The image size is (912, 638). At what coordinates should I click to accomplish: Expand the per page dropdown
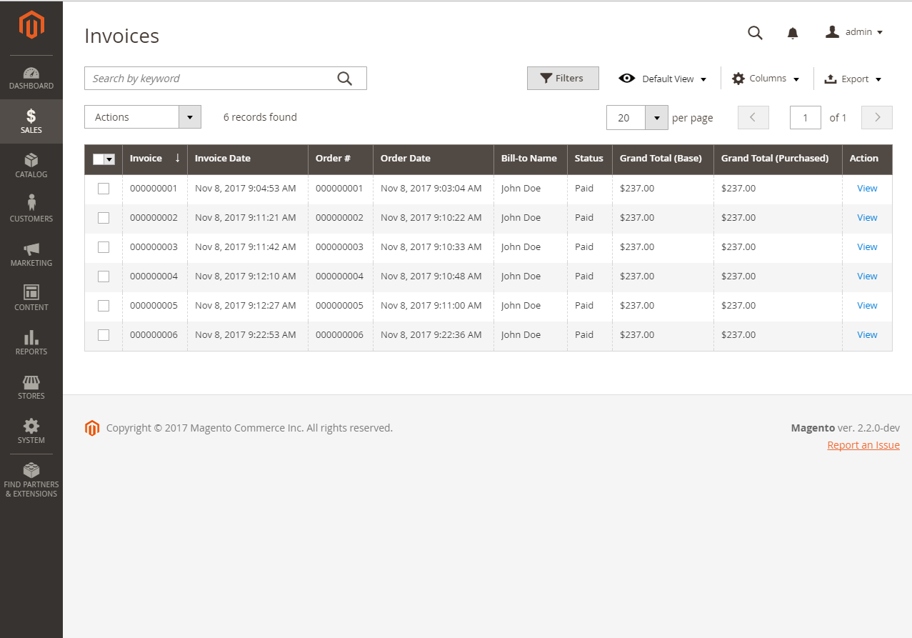(656, 117)
